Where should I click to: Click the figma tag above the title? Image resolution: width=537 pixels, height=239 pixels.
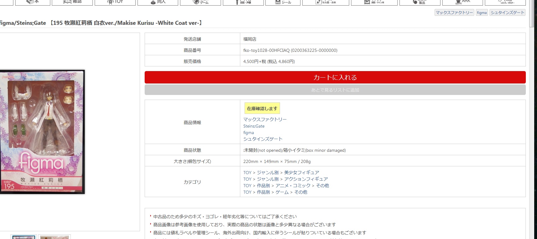coord(482,13)
